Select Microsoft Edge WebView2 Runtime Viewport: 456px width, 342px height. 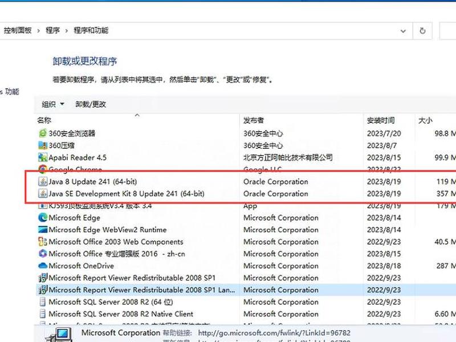(x=246, y=230)
